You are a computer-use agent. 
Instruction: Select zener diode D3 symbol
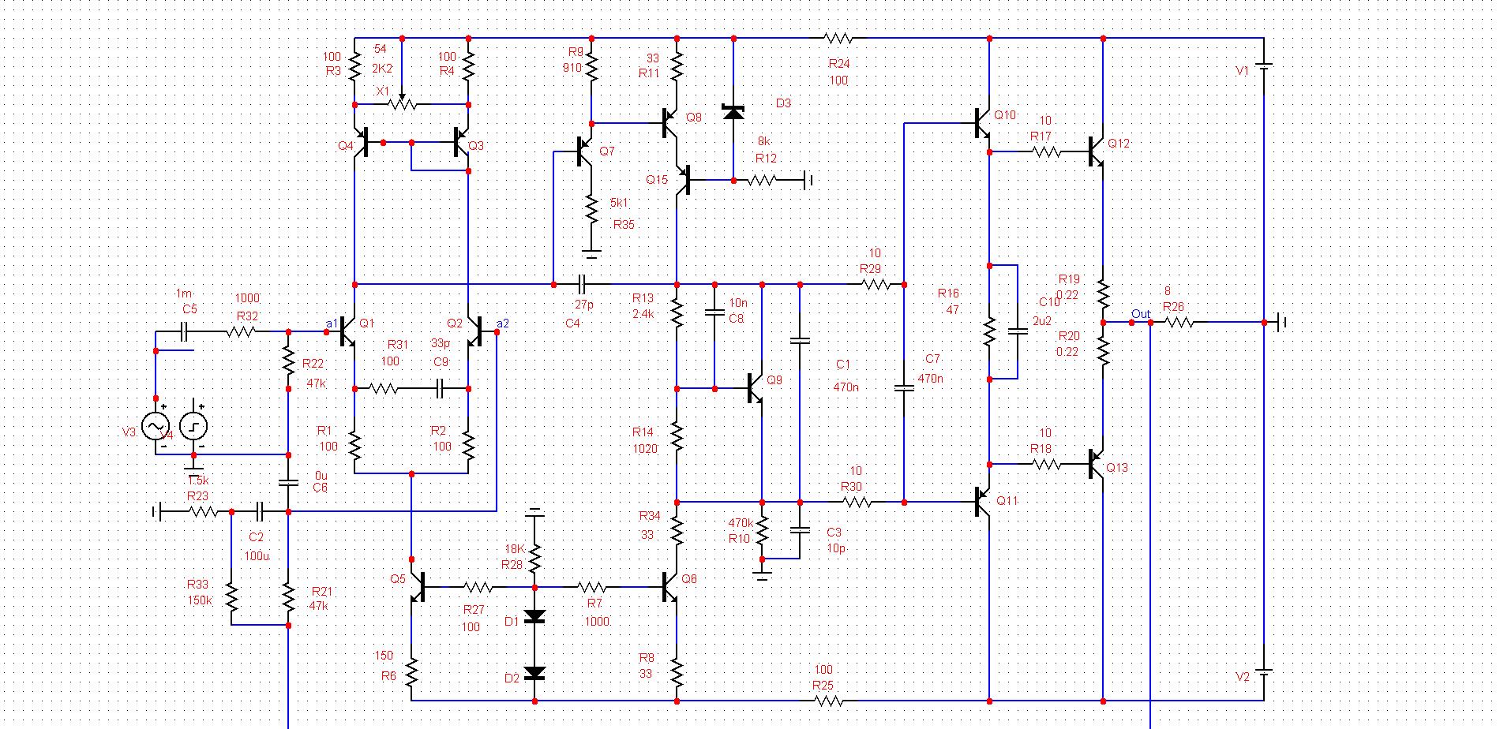click(733, 113)
